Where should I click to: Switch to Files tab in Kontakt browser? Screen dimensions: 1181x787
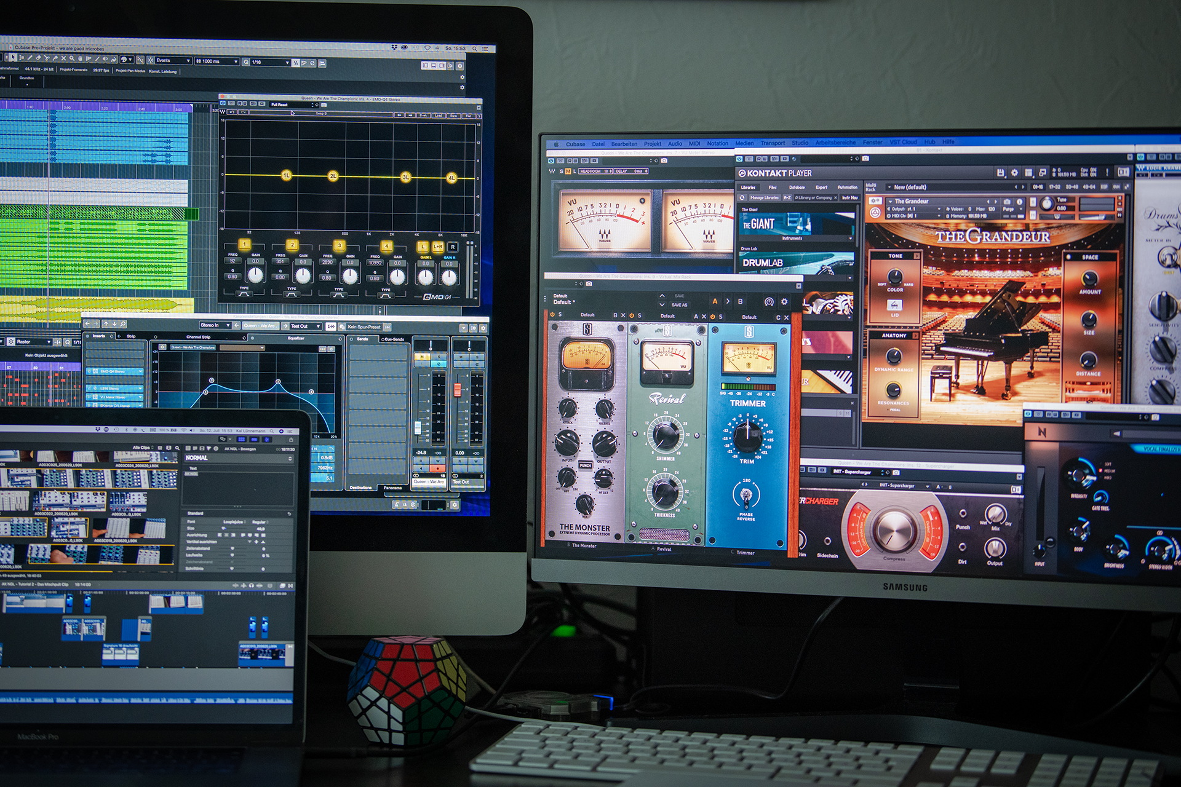(773, 187)
